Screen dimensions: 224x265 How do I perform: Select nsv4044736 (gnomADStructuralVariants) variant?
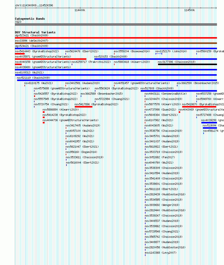click(x=70, y=120)
